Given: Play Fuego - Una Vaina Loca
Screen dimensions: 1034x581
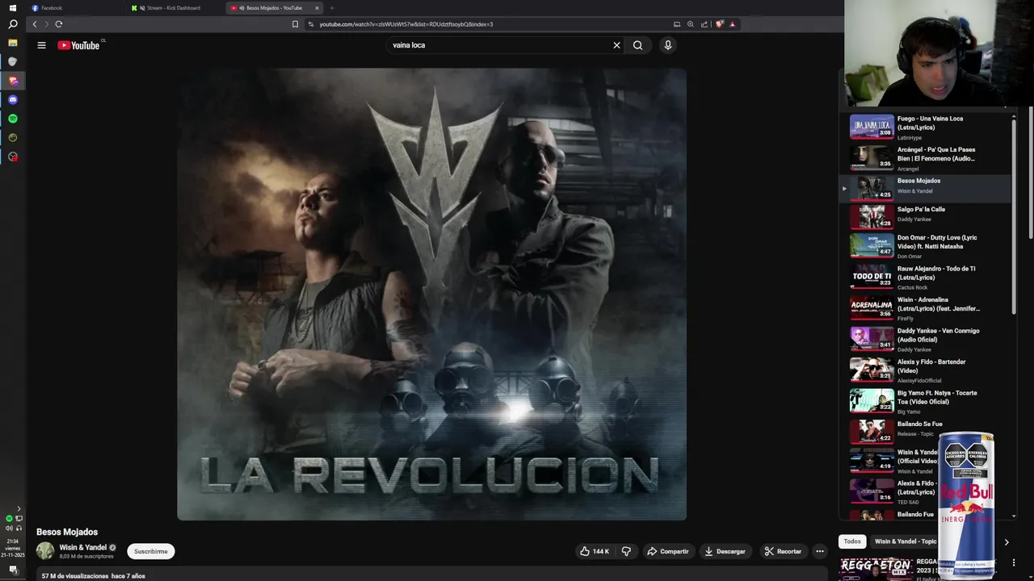Looking at the screenshot, I should click(x=924, y=127).
